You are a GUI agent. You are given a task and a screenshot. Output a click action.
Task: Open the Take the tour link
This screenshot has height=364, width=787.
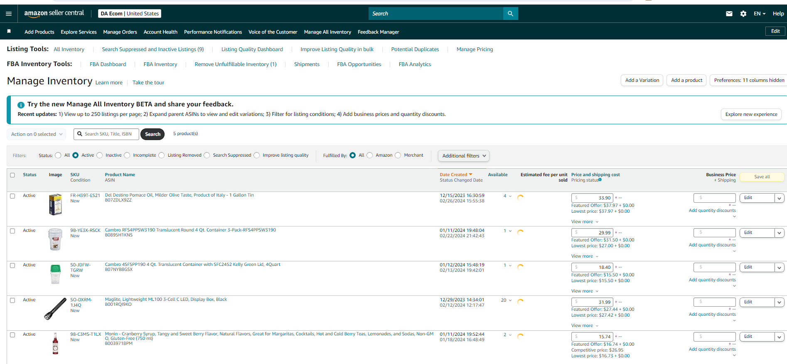pos(148,83)
